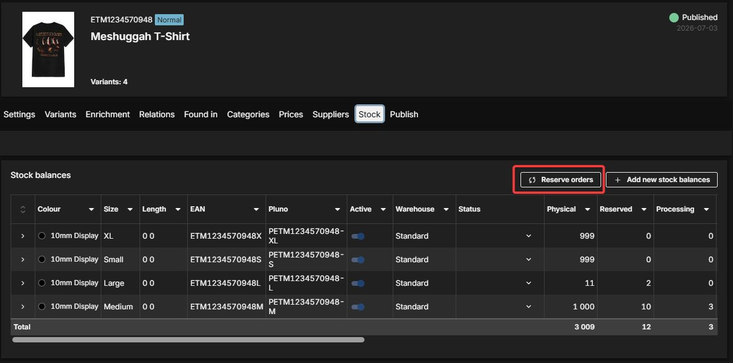Open the Reserved column filter dropdown
733x363 pixels.
[644, 209]
